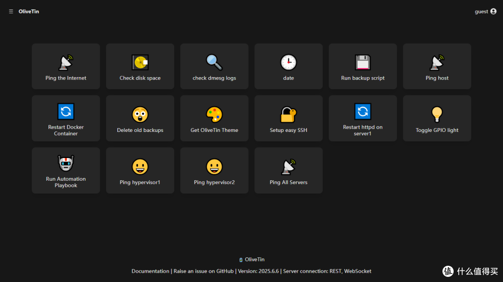Click the Ping host label
Screen dimensions: 503x282
[x=437, y=78]
